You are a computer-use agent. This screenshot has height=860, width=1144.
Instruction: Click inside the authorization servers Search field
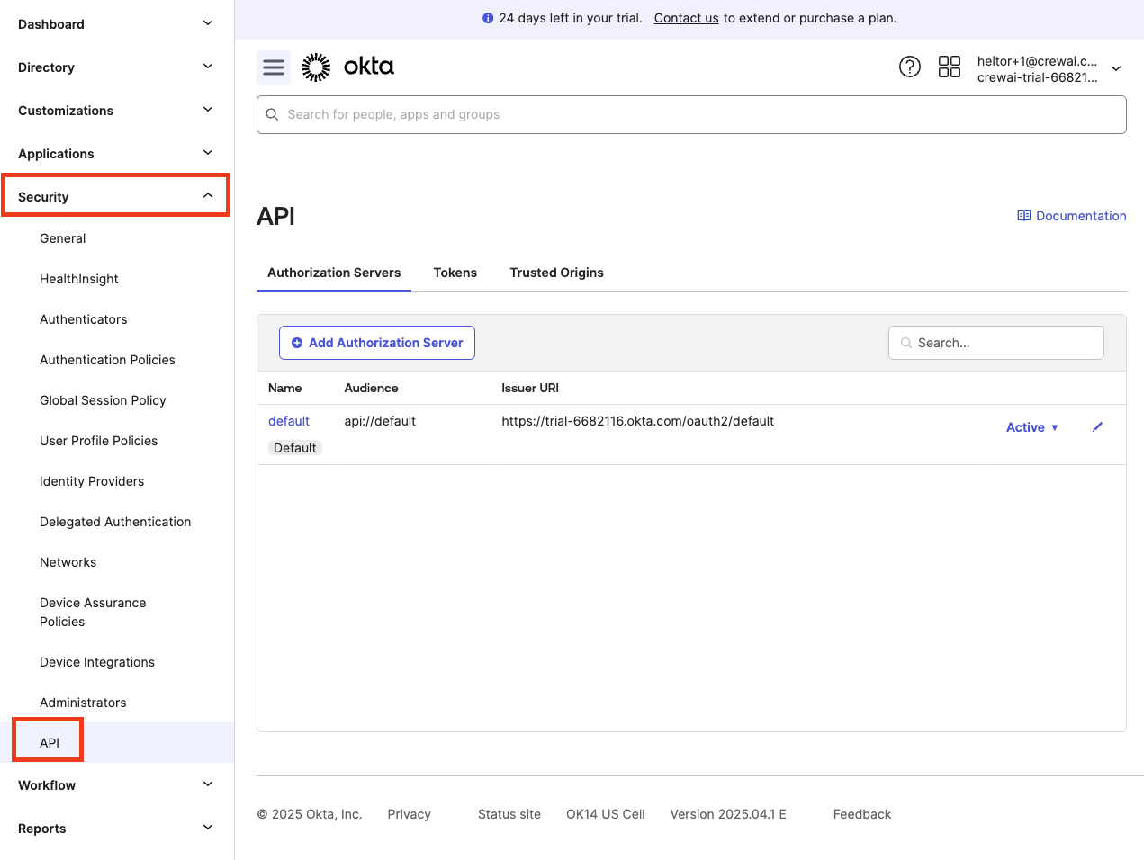click(995, 343)
